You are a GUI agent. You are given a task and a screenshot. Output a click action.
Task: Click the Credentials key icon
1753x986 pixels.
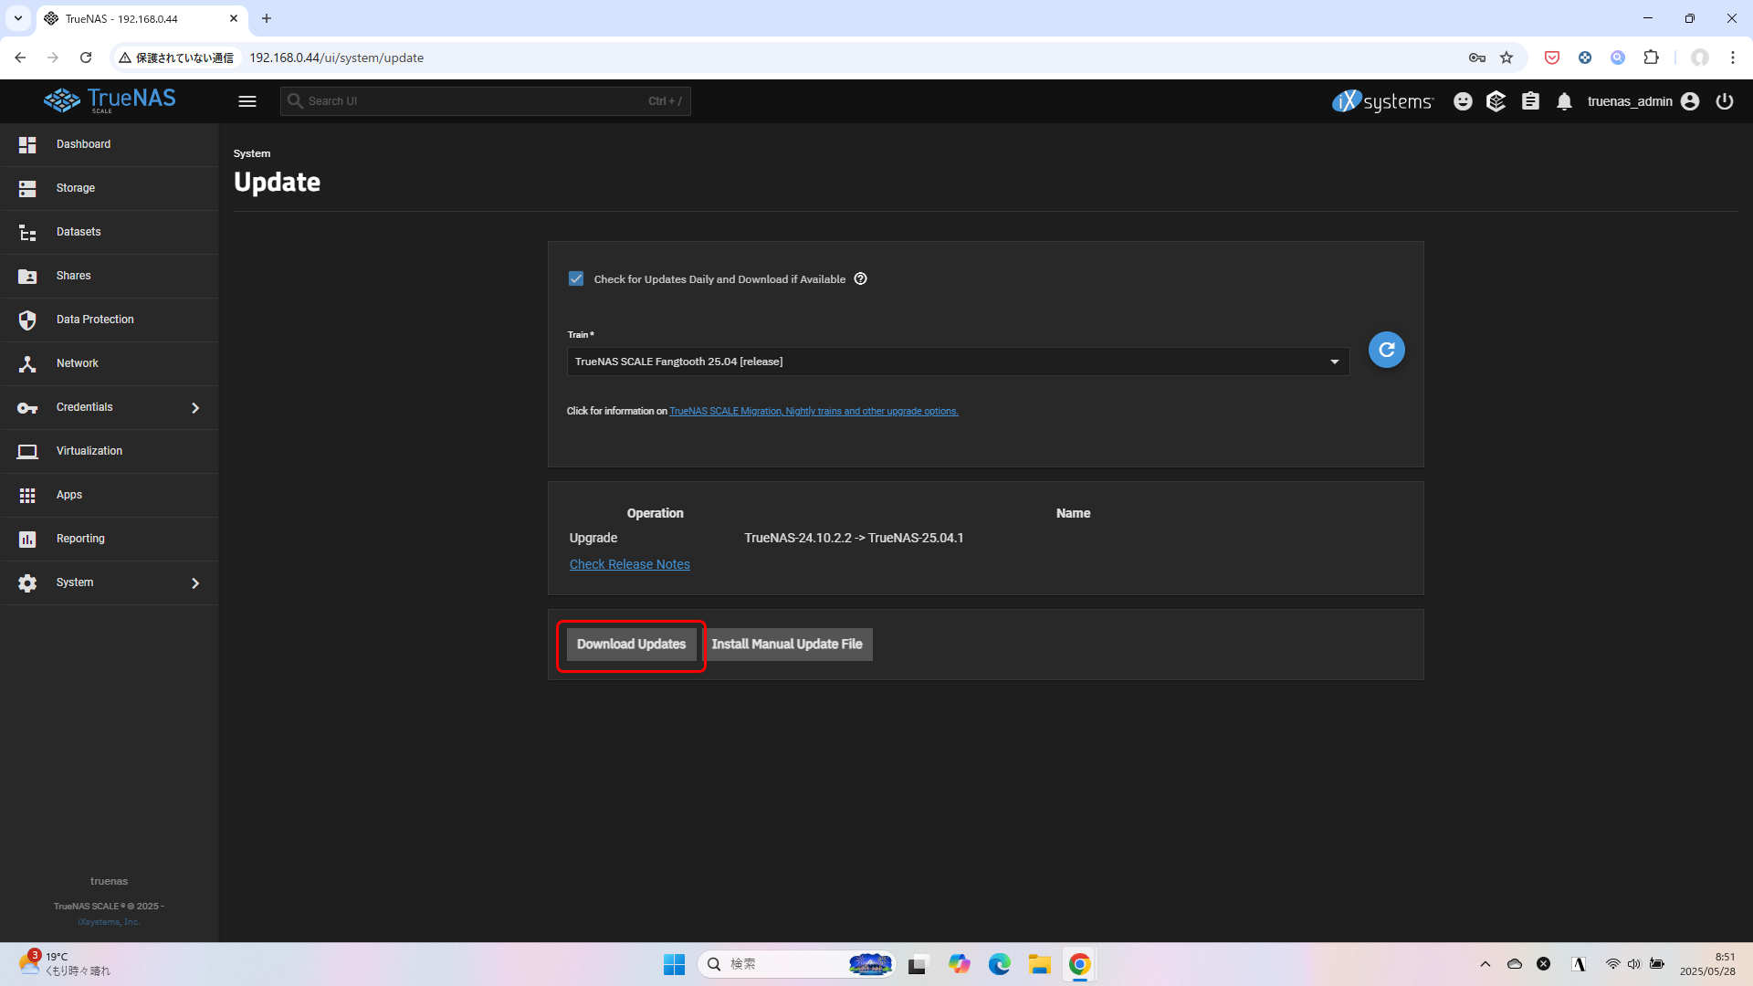(x=27, y=407)
